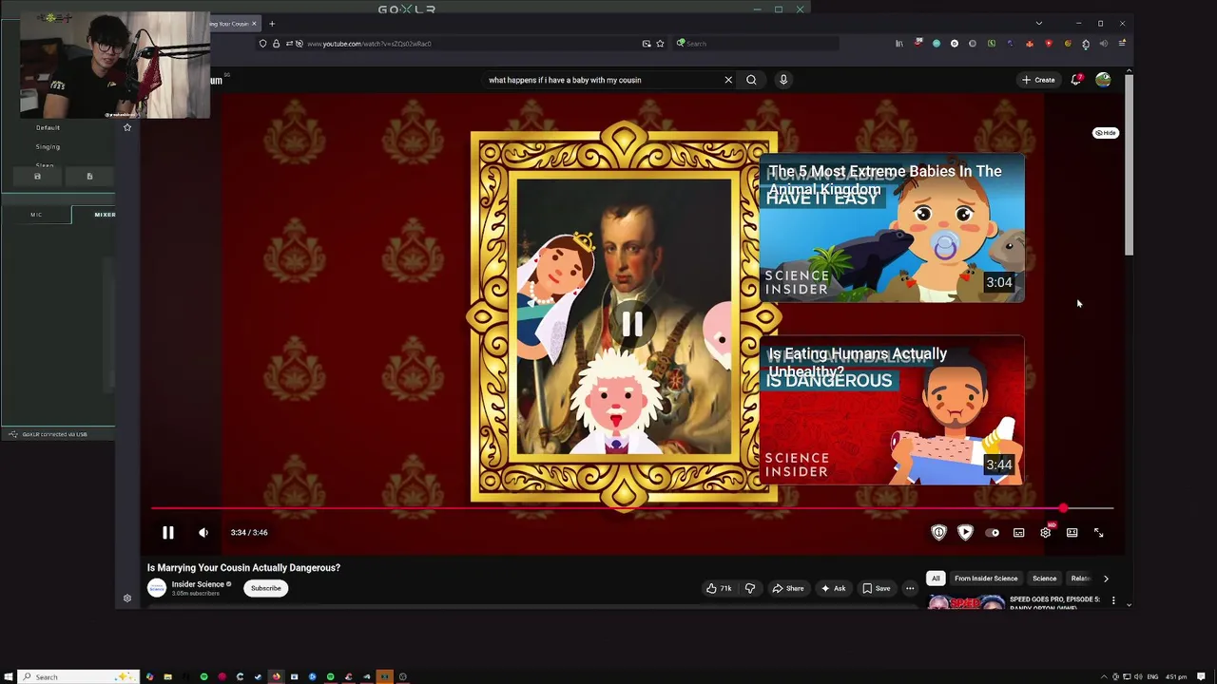Select the 'From Insider Science' filter chip

(986, 579)
